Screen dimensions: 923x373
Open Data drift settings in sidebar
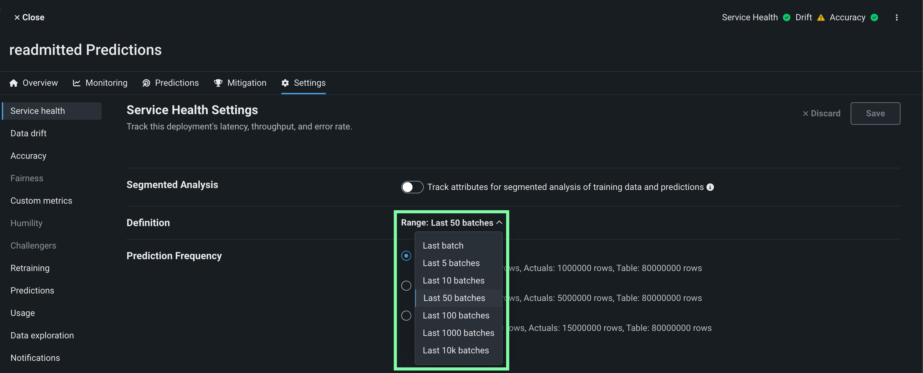pyautogui.click(x=28, y=133)
